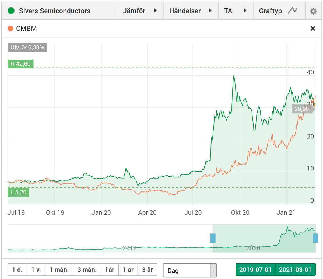Click the end date 2021-03-01 field
This screenshot has height=279, width=323.
tap(295, 270)
